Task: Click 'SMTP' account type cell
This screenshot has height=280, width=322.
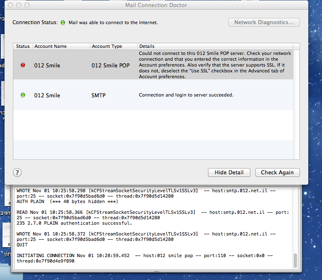Action: point(98,95)
